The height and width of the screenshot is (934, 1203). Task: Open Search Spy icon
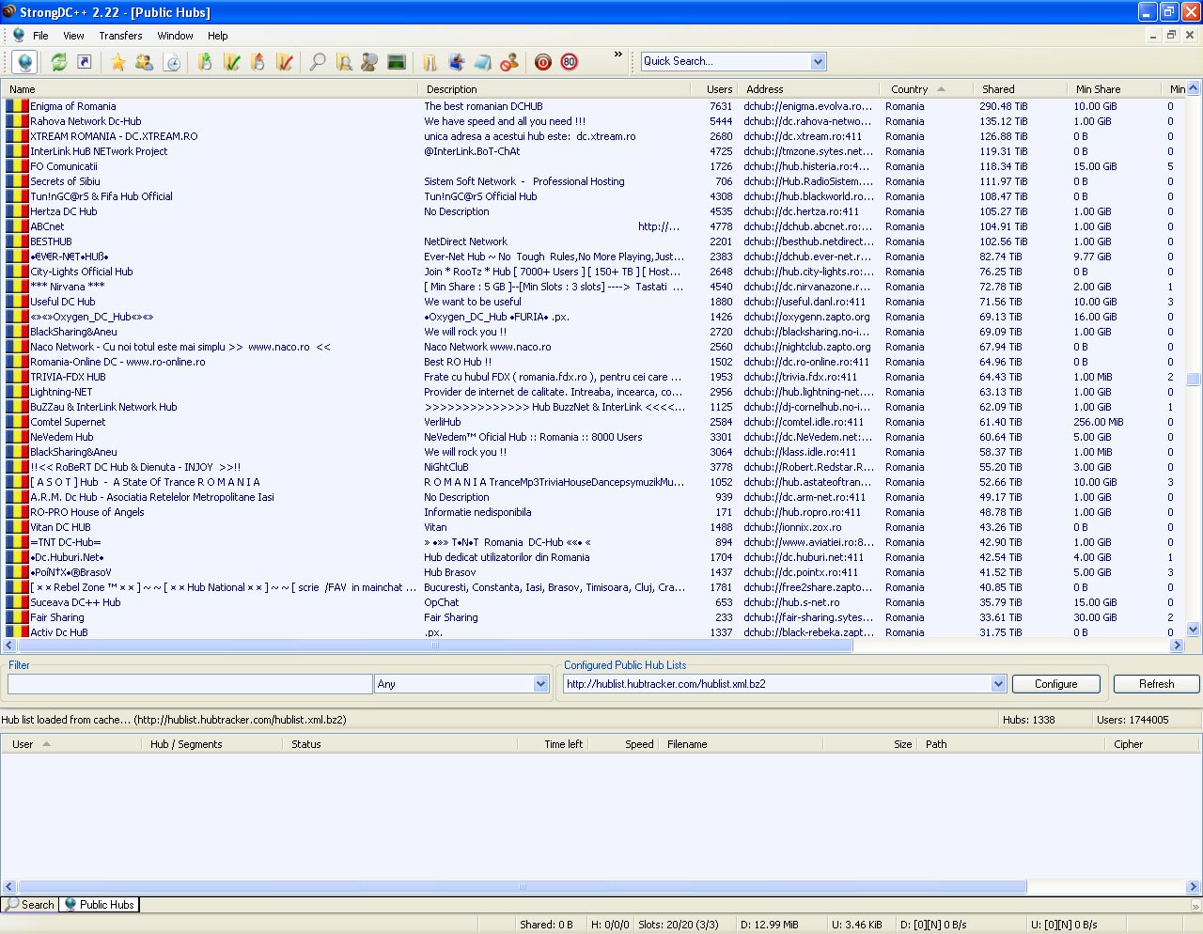pyautogui.click(x=369, y=62)
